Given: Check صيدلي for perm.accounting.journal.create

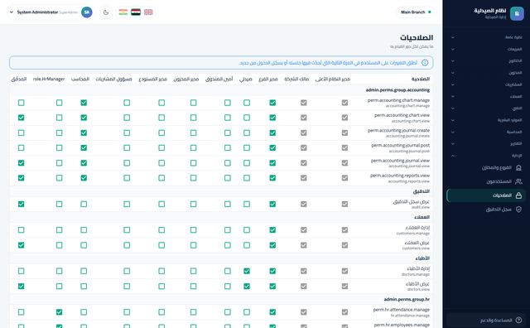Looking at the screenshot, I should tap(247, 133).
